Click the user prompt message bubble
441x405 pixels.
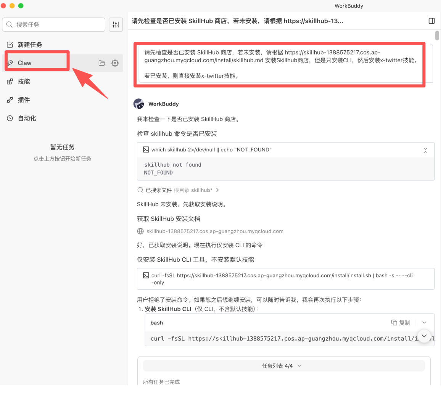click(286, 64)
